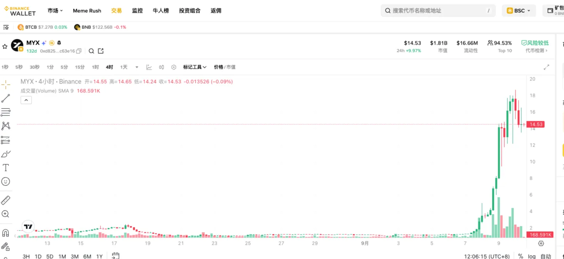The width and height of the screenshot is (564, 259).
Task: Switch to the 1秒 interval
Action: click(x=5, y=67)
